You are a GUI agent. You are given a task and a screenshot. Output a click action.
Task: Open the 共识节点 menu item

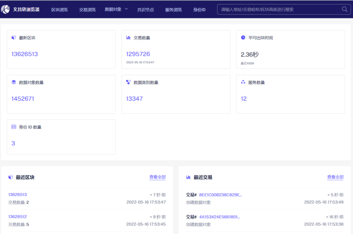[145, 10]
